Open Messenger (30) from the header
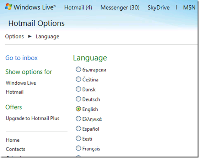 point(120,7)
